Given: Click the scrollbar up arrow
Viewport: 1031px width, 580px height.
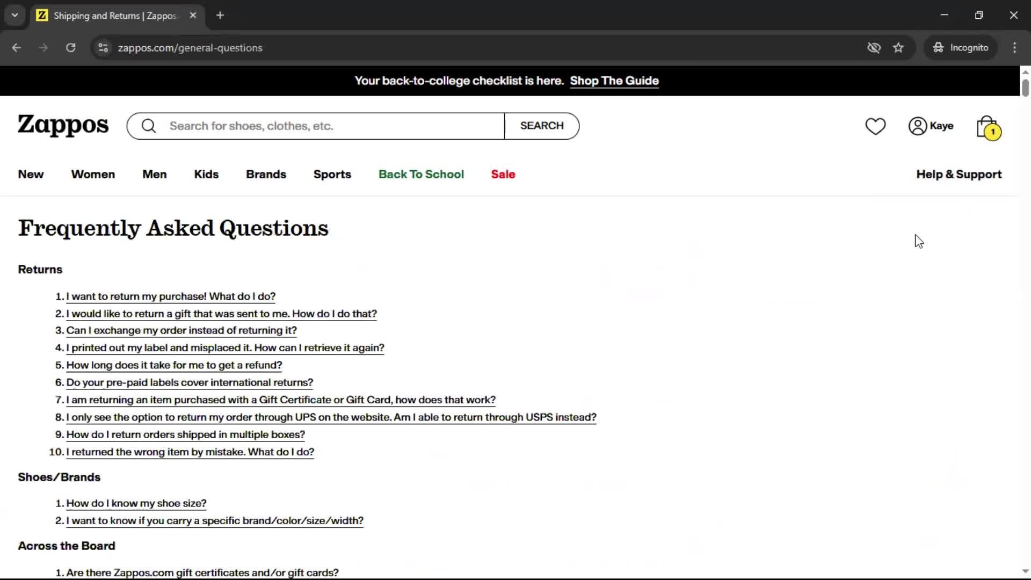Looking at the screenshot, I should point(1025,72).
